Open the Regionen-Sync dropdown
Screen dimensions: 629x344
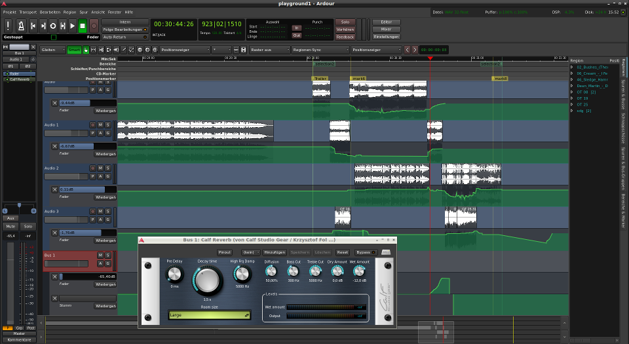tap(320, 50)
